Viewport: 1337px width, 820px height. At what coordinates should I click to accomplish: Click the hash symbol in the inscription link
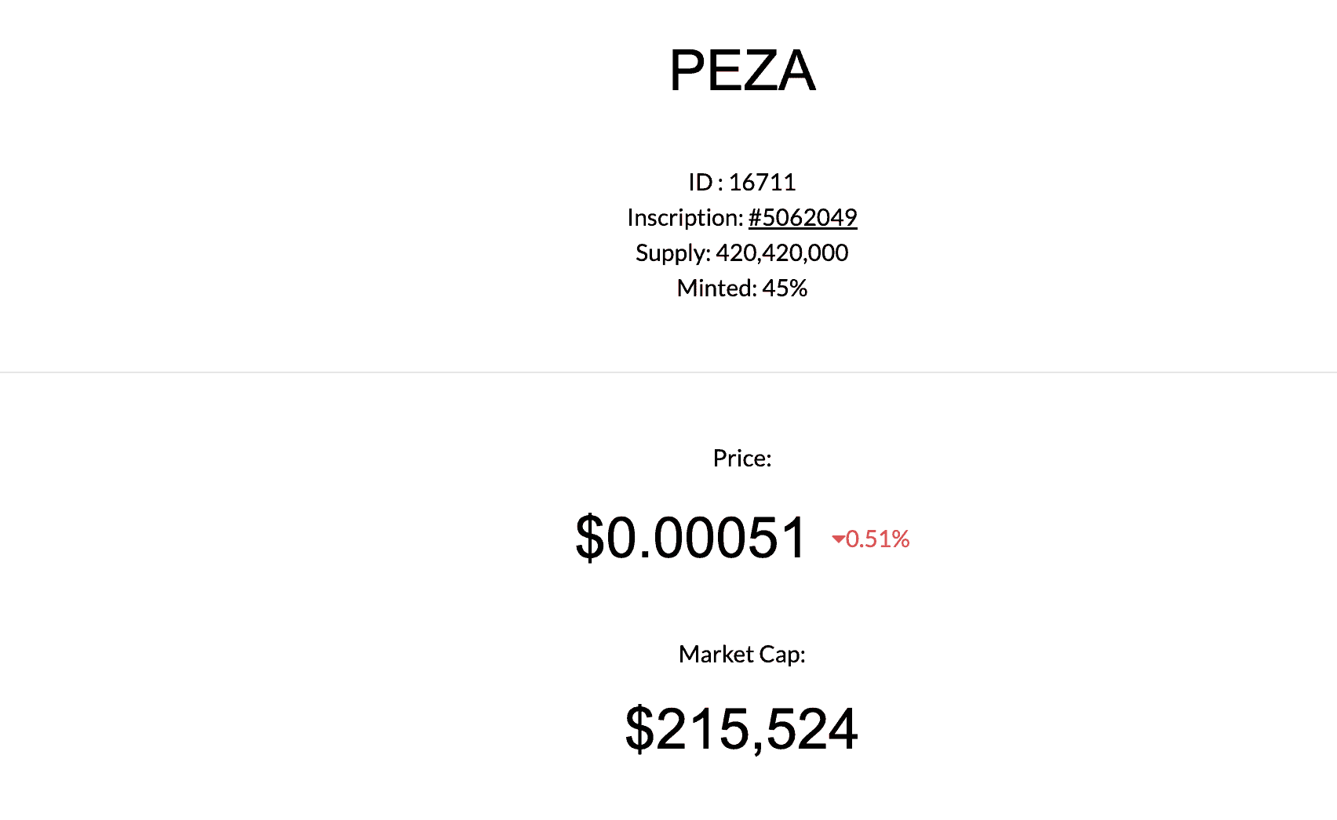[755, 217]
